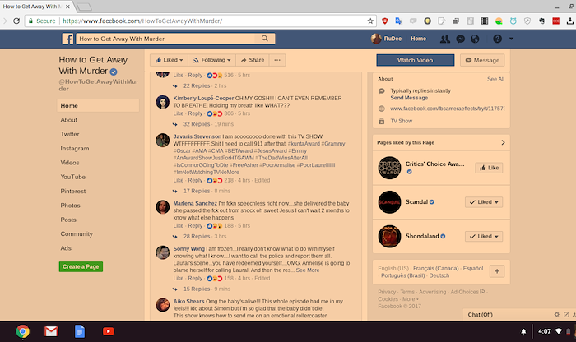
Task: Click the search magnifier button
Action: [x=264, y=39]
